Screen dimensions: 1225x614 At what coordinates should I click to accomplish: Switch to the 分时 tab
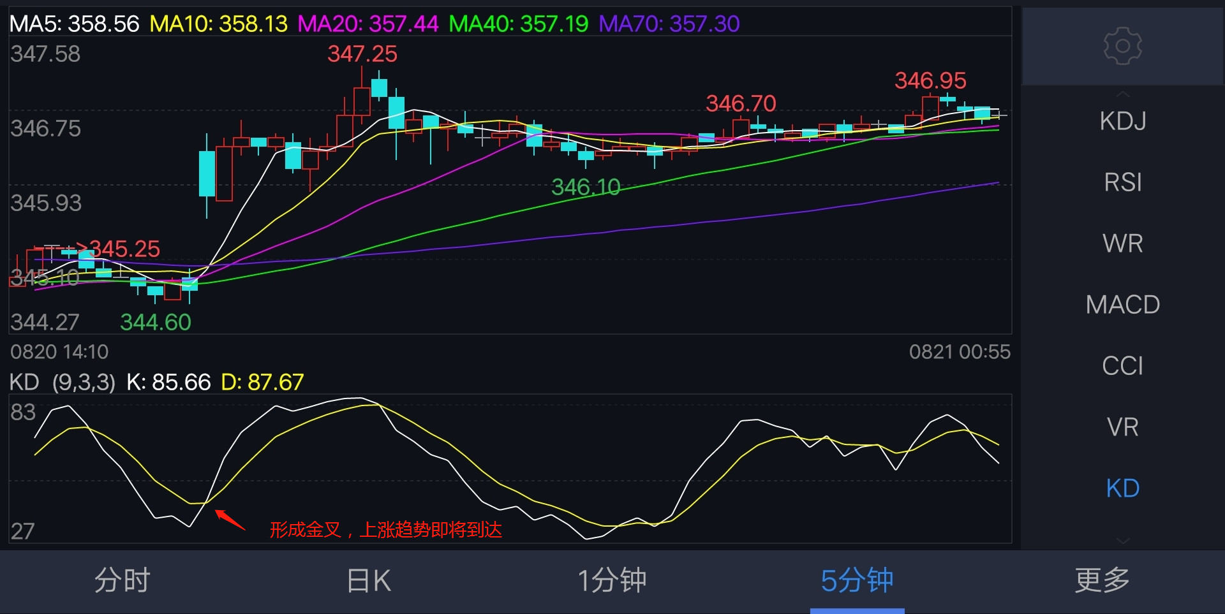[122, 581]
